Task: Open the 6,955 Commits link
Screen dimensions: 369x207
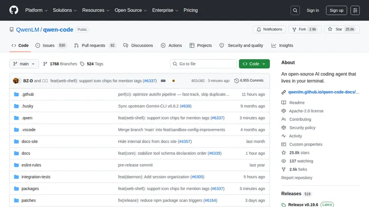Action: point(249,81)
